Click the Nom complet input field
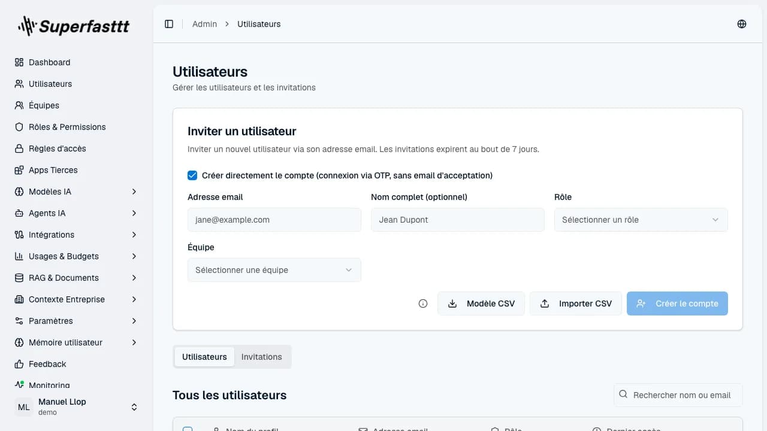Viewport: 767px width, 431px height. 458,220
